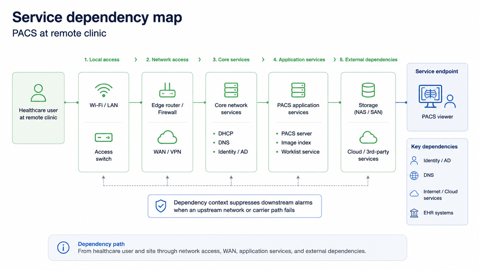Select the '2. Network access' stage heading
Image resolution: width=479 pixels, height=270 pixels.
point(167,59)
